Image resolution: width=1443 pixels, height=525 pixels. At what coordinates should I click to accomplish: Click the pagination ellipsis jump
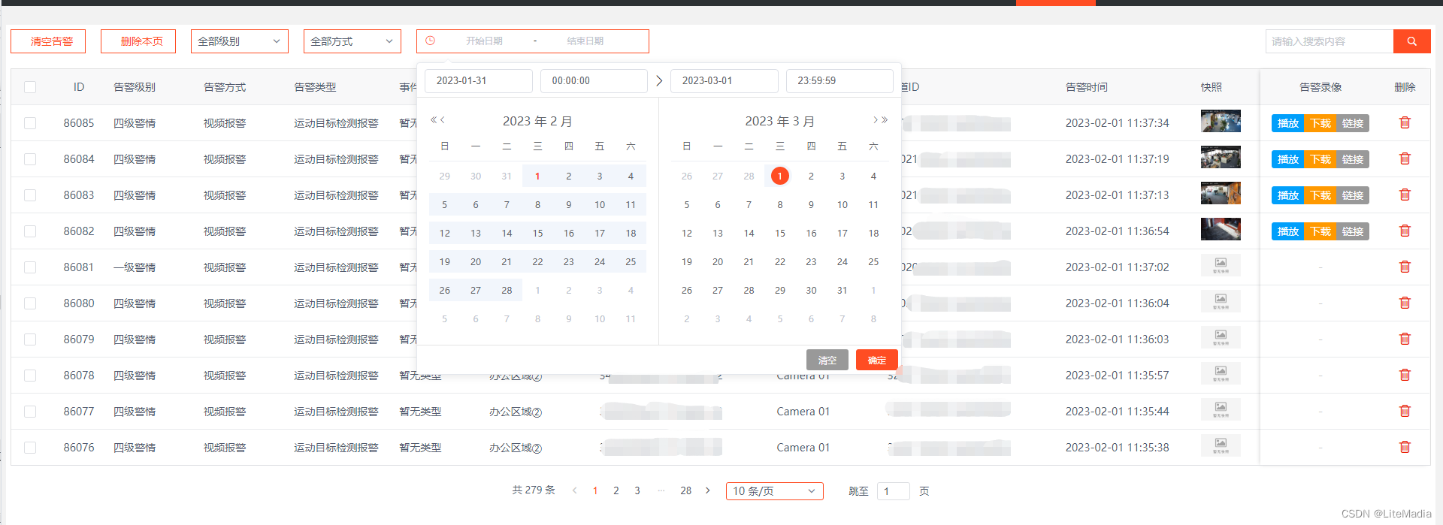pyautogui.click(x=661, y=490)
